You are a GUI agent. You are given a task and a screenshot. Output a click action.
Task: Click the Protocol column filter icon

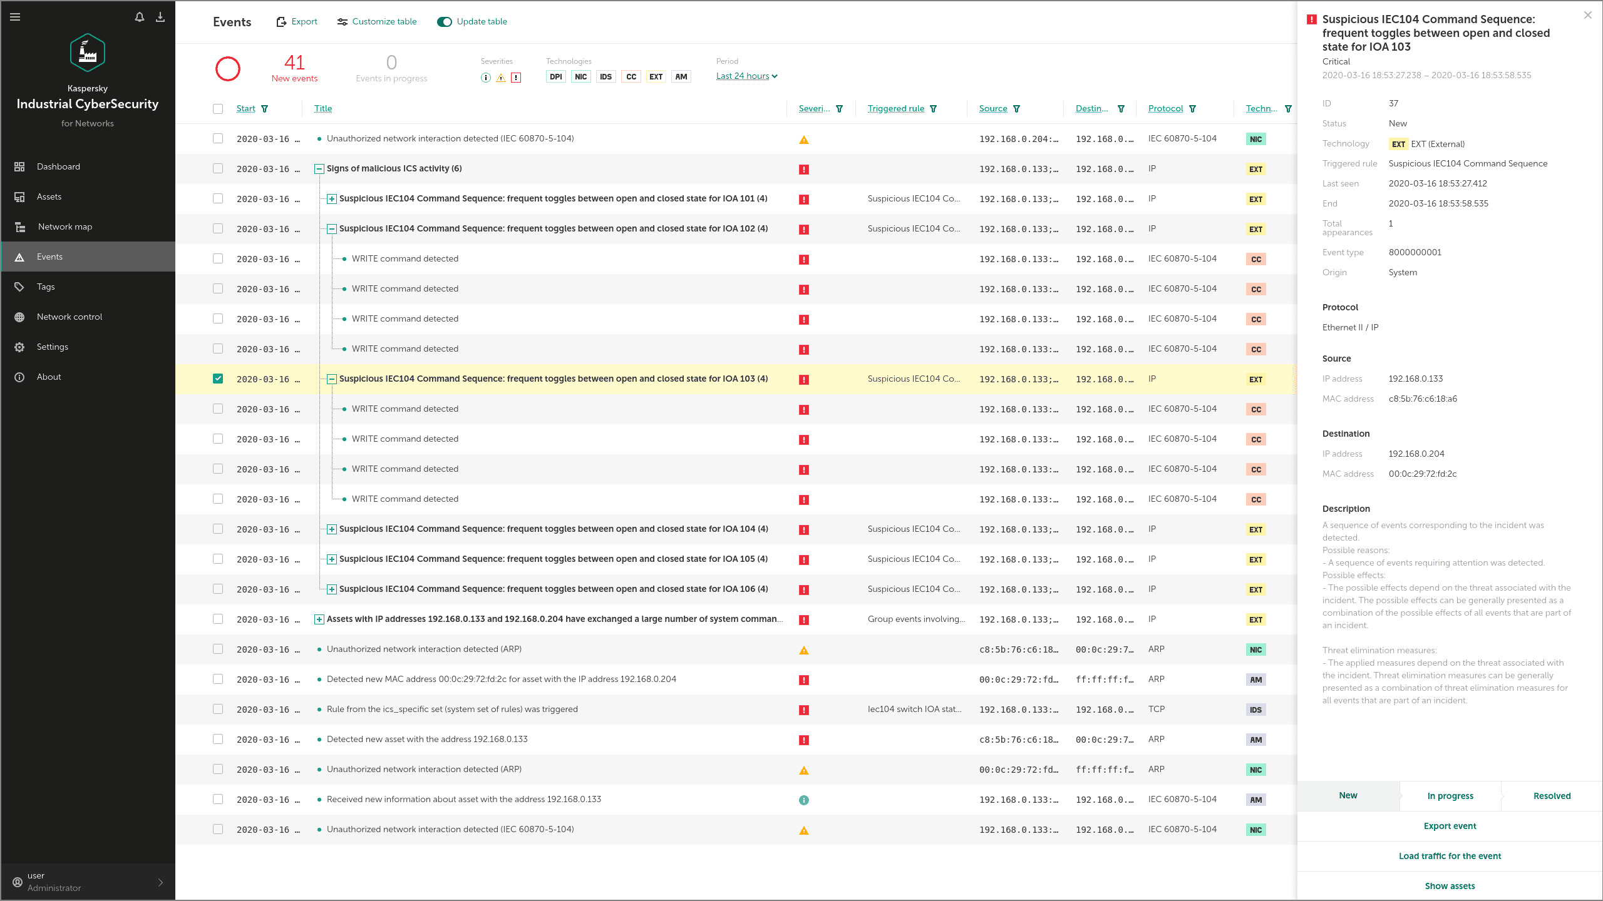click(1193, 109)
